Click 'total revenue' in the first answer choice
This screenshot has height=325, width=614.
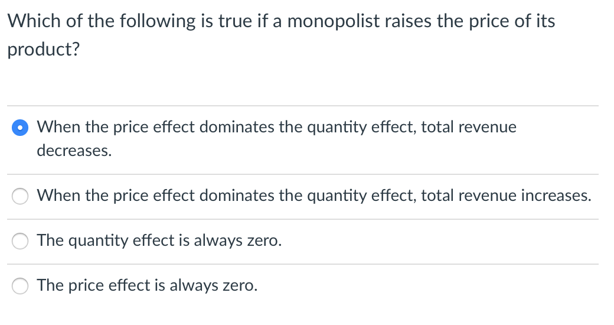[469, 127]
